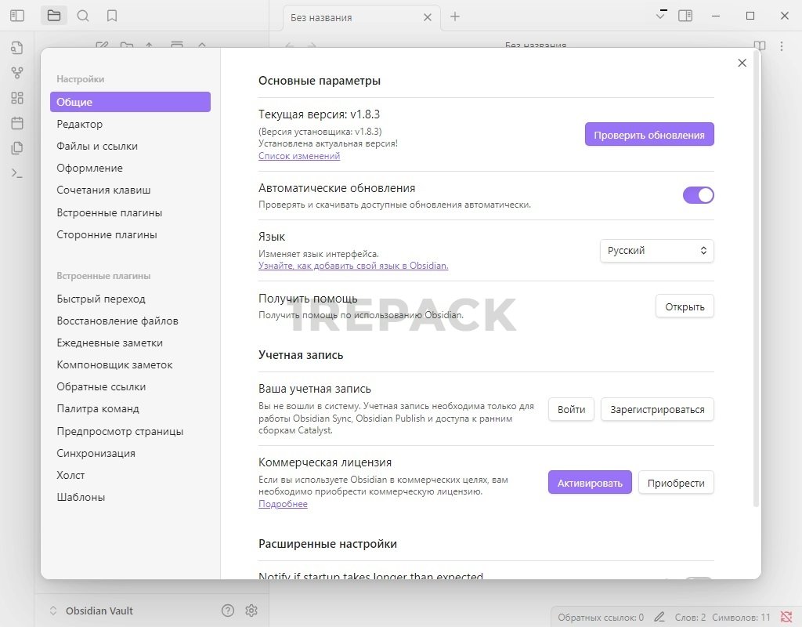Open the Graph view ribbon icon

(x=17, y=73)
